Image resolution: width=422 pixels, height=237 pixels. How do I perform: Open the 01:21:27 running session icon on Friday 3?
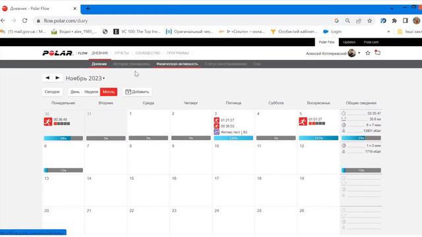217,120
